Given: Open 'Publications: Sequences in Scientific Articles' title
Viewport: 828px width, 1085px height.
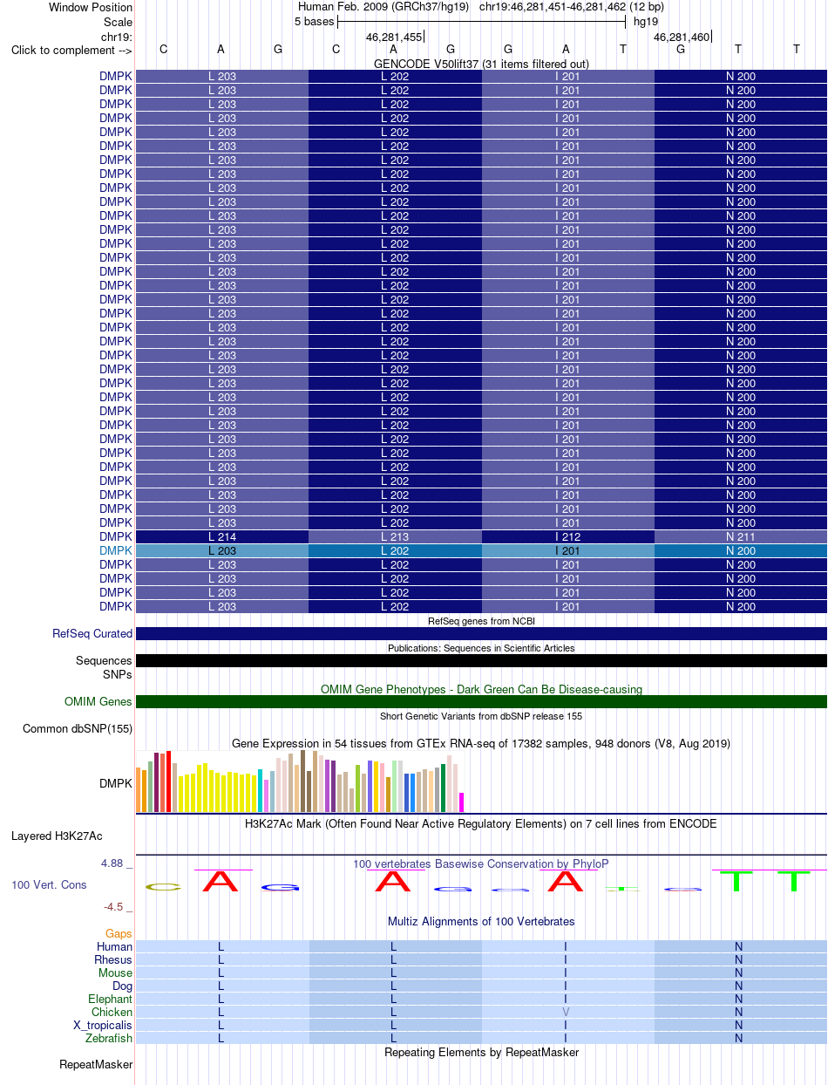Looking at the screenshot, I should [481, 648].
